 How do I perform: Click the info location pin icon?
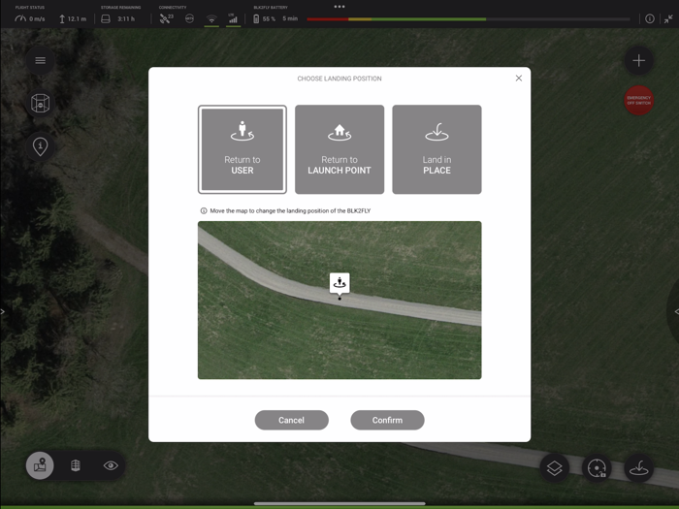(x=41, y=146)
